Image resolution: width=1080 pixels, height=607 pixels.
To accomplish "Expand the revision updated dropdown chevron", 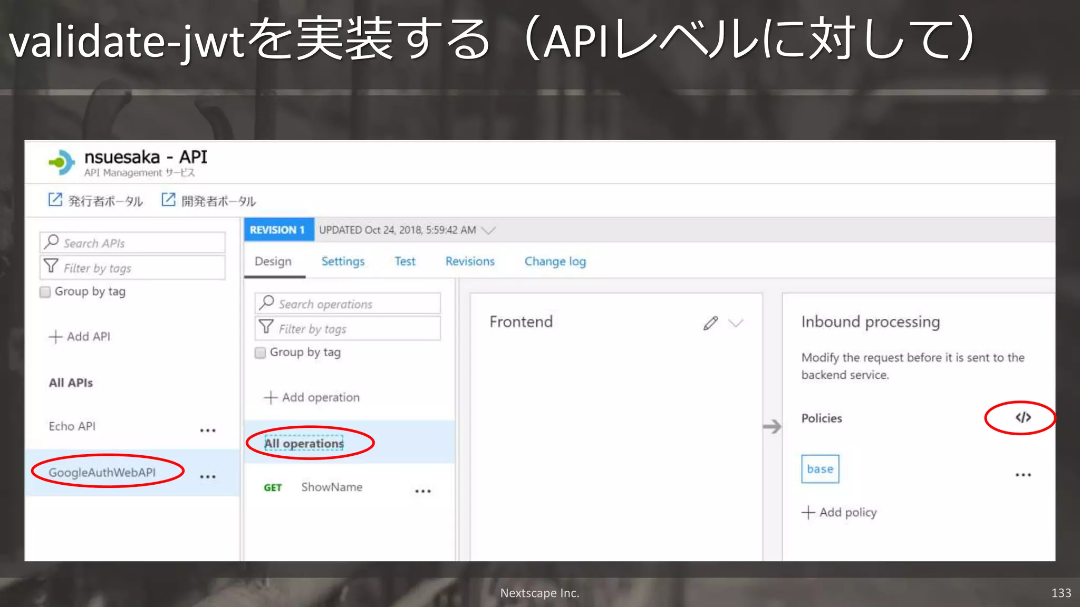I will pyautogui.click(x=489, y=230).
